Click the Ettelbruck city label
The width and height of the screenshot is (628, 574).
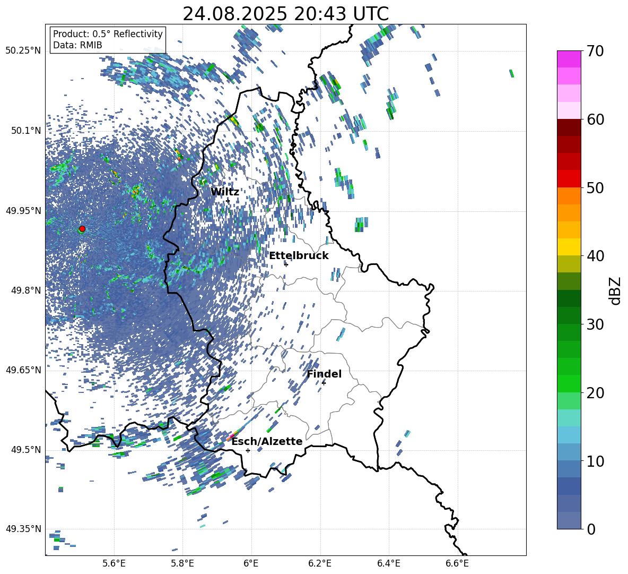tap(299, 256)
